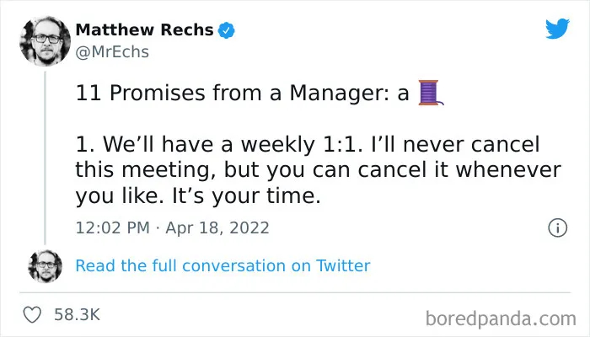Viewport: 590px width, 337px height.
Task: Open the 12:02 PM timestamp
Action: point(112,228)
